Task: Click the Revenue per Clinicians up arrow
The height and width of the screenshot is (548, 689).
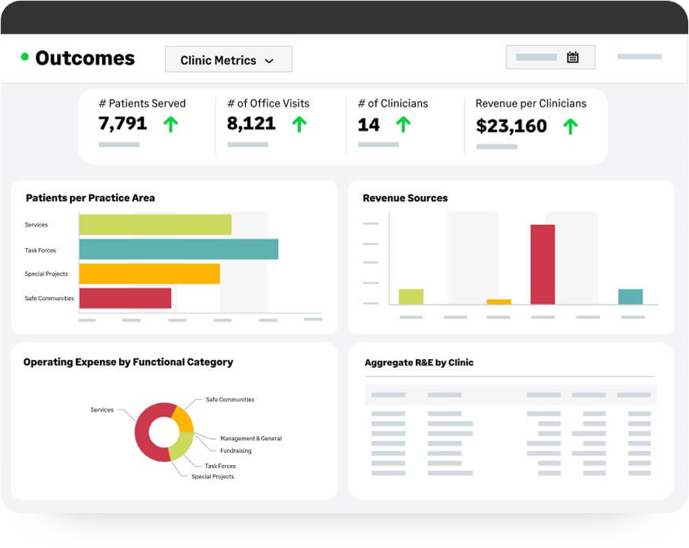Action: click(571, 127)
